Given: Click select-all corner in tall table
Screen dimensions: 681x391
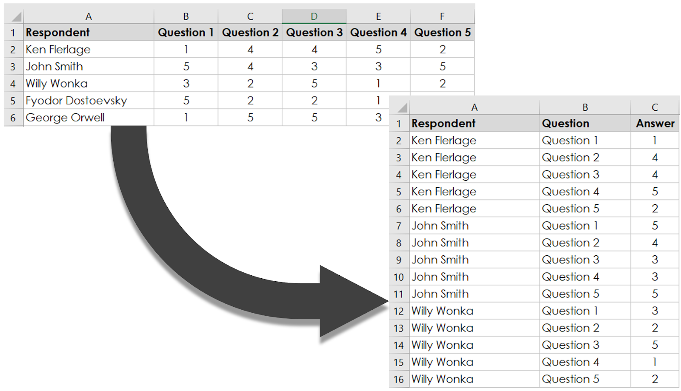Looking at the screenshot, I should (399, 107).
